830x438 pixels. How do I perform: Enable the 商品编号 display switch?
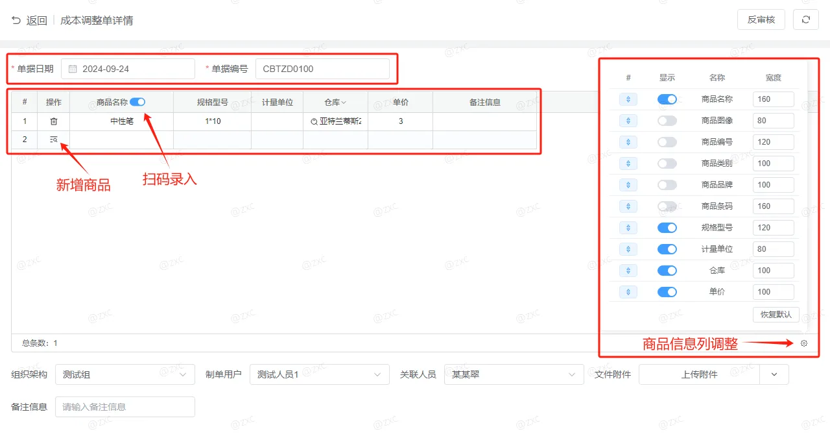[667, 142]
